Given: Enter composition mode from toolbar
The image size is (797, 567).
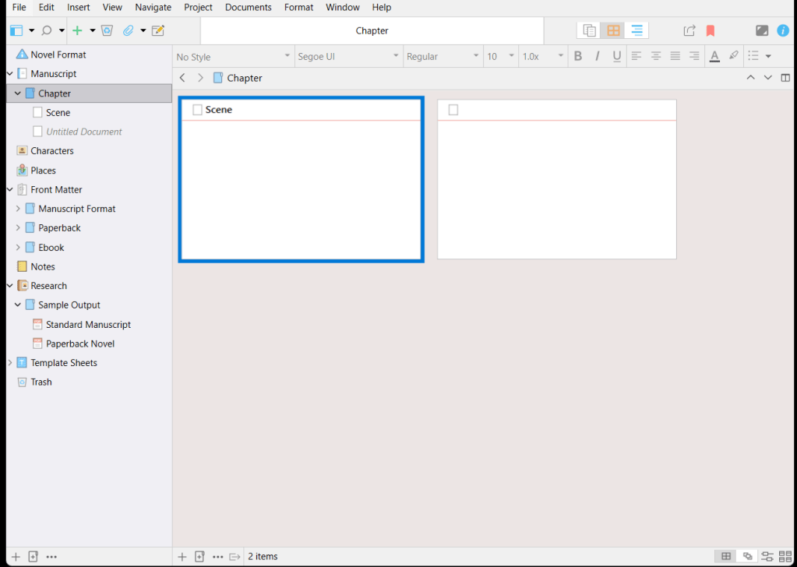Looking at the screenshot, I should 762,30.
